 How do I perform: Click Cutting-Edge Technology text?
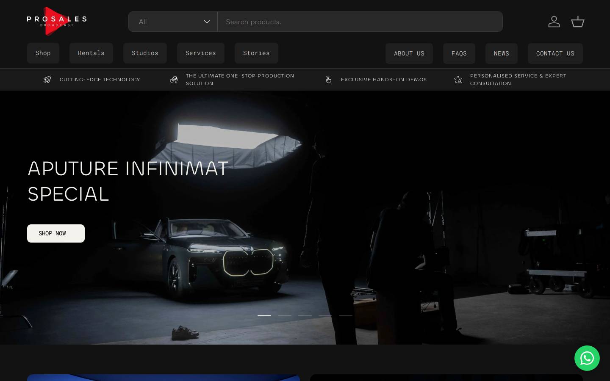[100, 80]
